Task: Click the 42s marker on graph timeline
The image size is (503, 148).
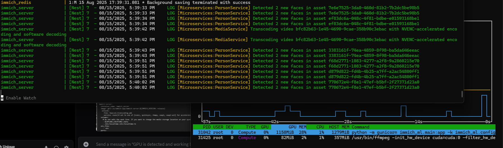Action: coord(275,122)
